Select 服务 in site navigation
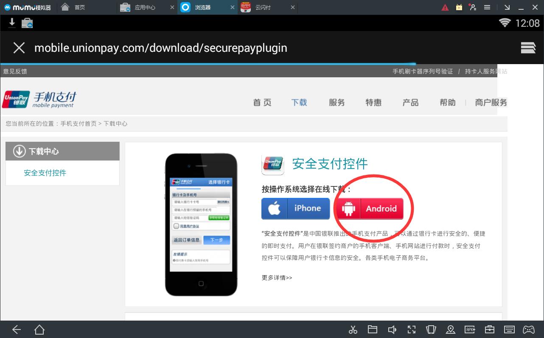The width and height of the screenshot is (544, 338). click(337, 102)
